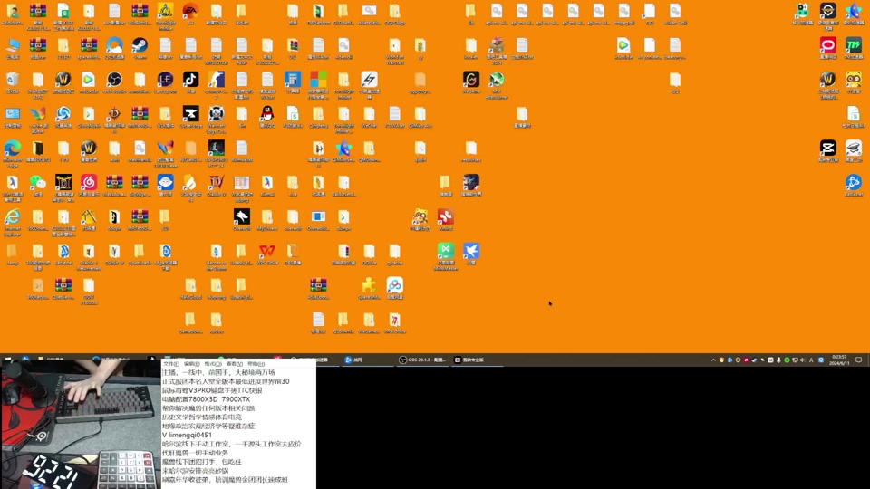Switch to OBS 29.1.3 taskbar window
This screenshot has width=870, height=489.
point(423,360)
